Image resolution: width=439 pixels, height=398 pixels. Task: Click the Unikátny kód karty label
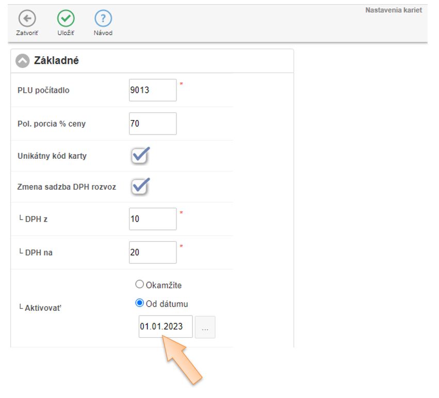[52, 156]
